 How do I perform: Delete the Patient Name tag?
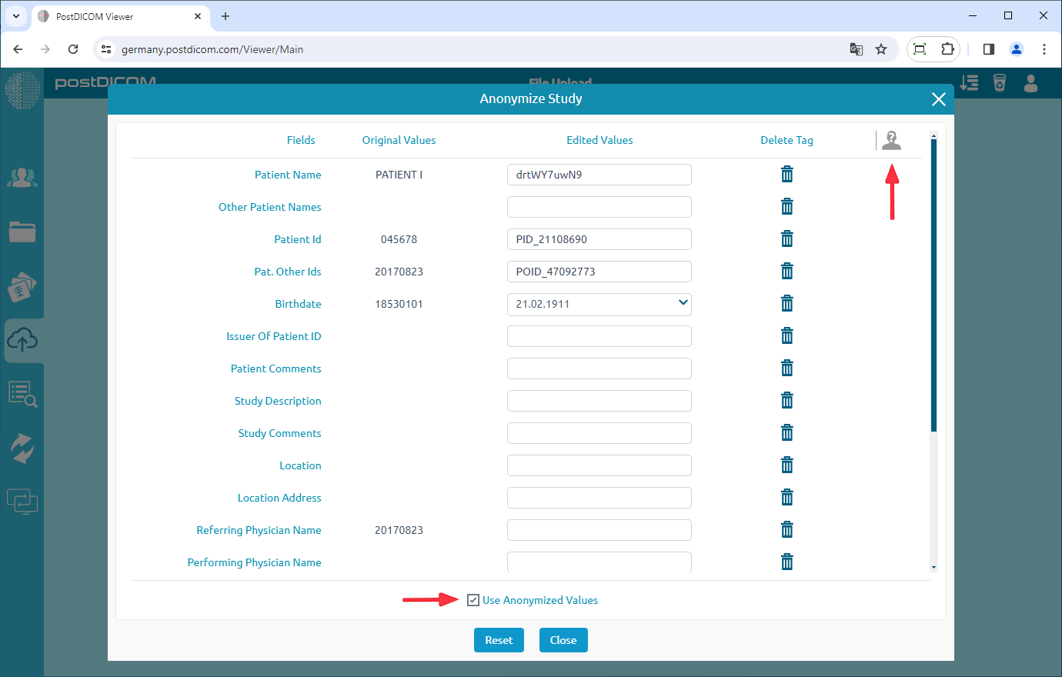786,175
